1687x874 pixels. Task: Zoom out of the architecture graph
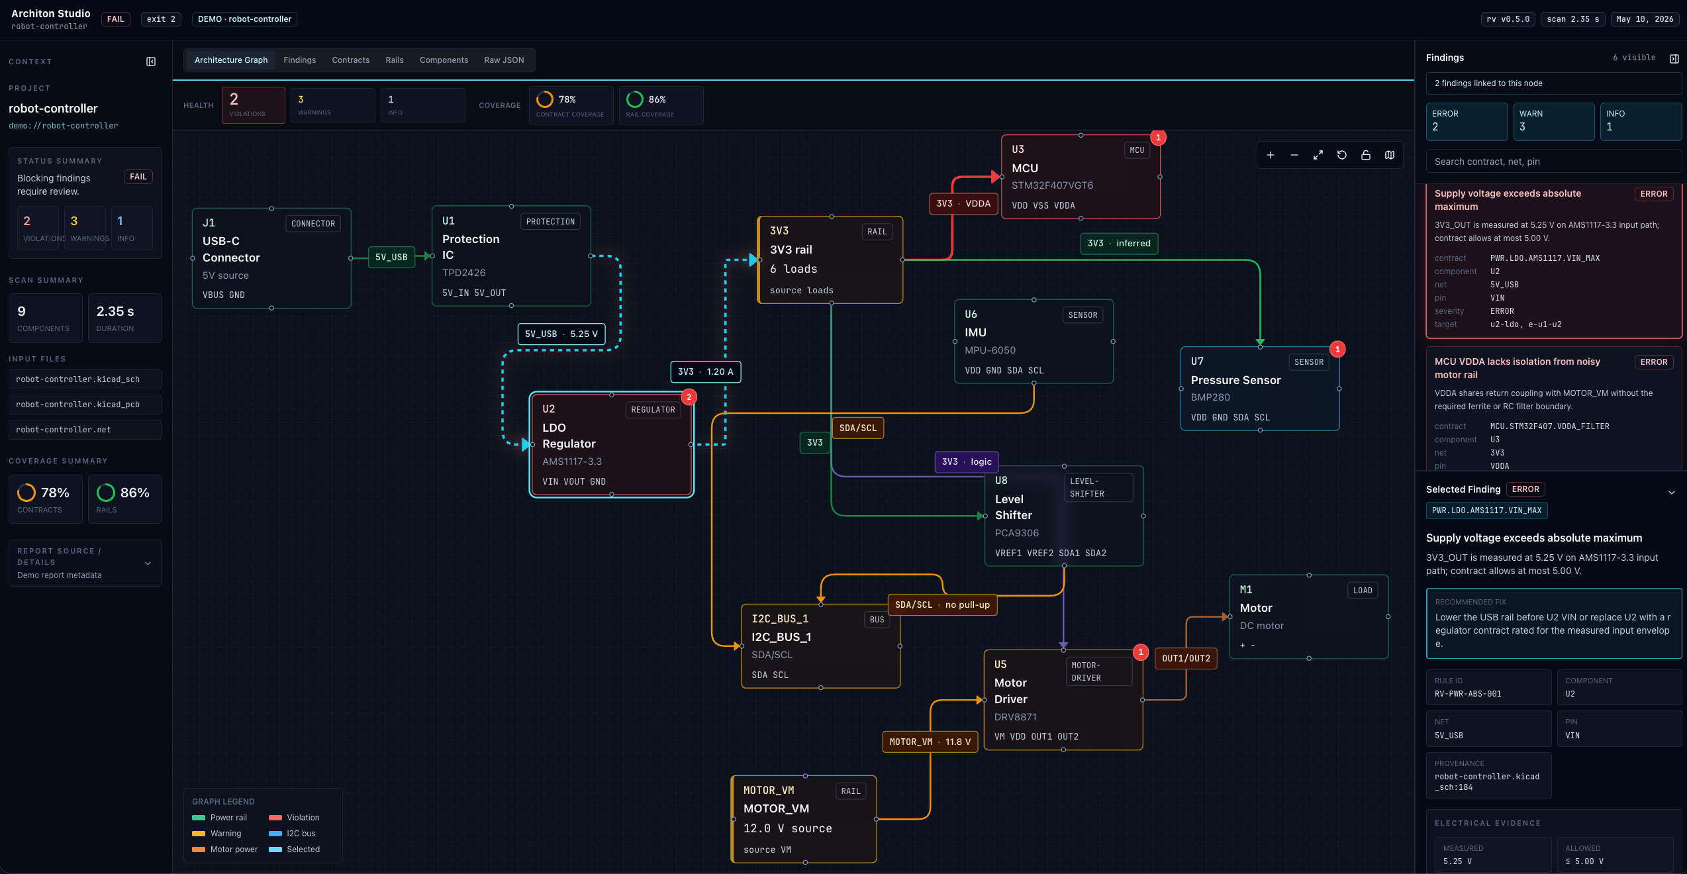pos(1294,155)
